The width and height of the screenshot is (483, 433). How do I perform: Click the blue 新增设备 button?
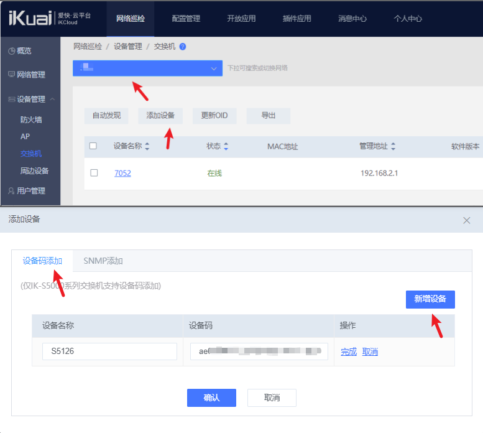pyautogui.click(x=430, y=299)
